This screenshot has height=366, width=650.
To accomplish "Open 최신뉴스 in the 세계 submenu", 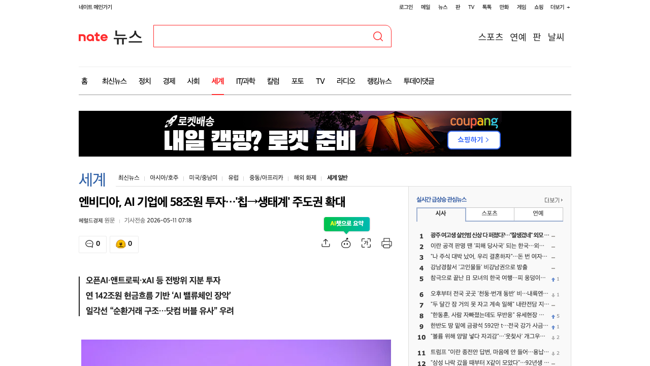I will coord(128,178).
